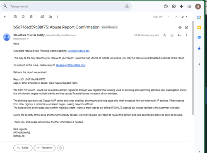
Task: Open Gemini sparkle assistant
Action: 181,6
